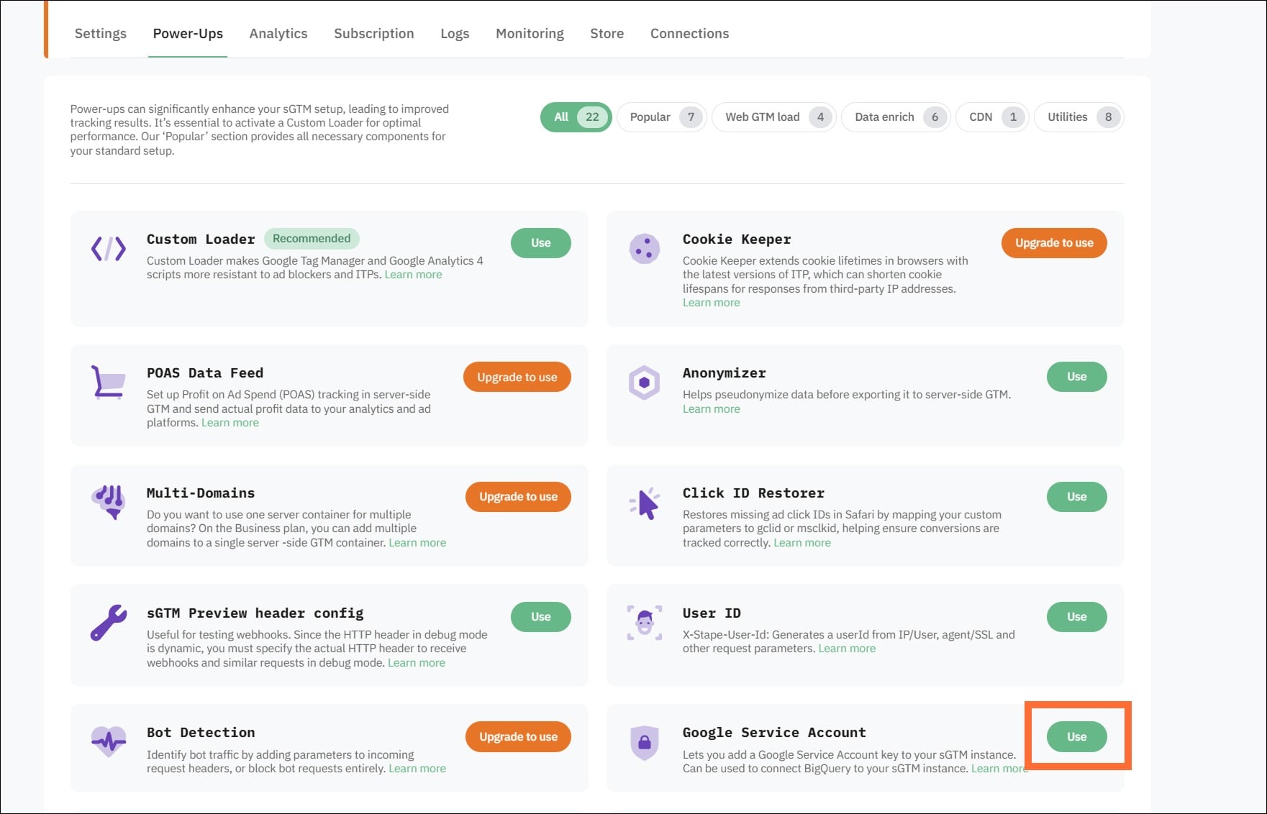
Task: Click the Google Service Account title
Action: tap(774, 733)
